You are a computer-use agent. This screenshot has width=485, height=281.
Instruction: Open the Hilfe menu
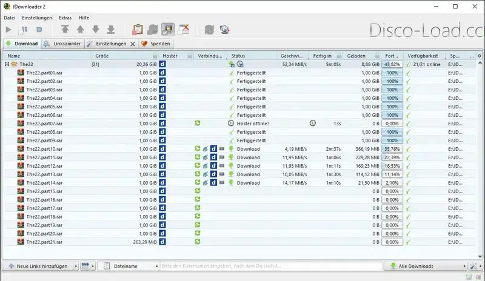(84, 18)
